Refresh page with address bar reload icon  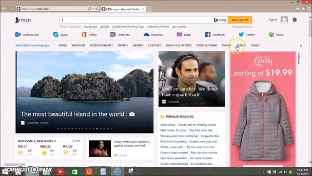97,9
